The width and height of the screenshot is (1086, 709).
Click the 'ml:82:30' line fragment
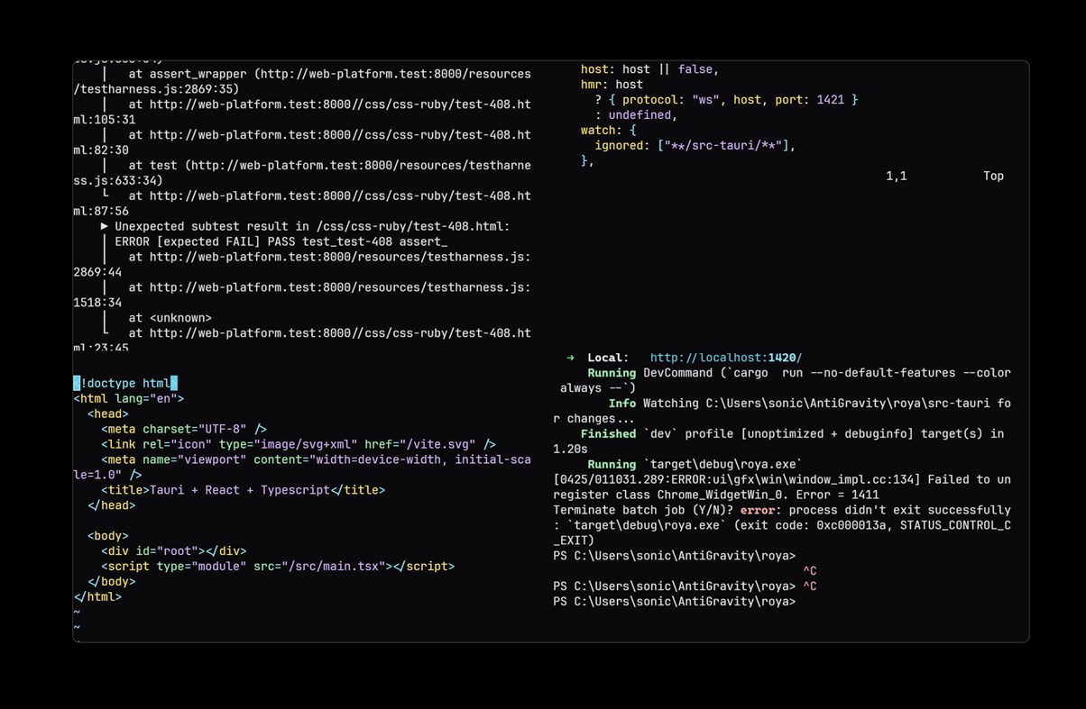coord(101,150)
